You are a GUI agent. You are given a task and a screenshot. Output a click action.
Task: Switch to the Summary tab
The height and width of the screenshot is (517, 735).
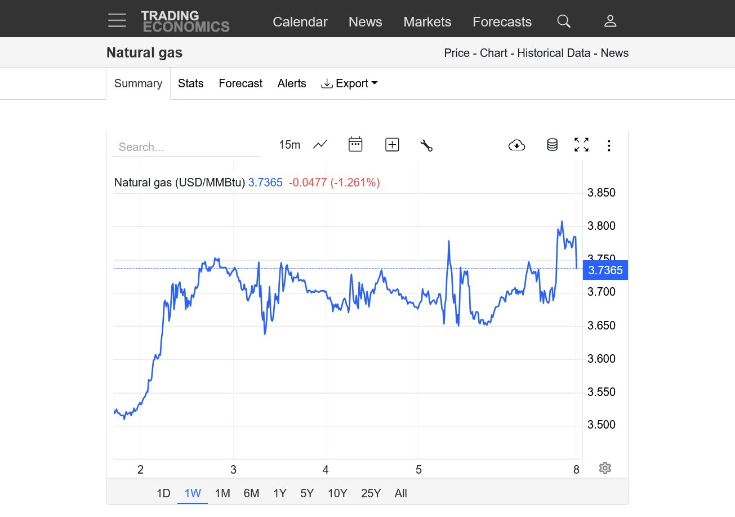(x=138, y=83)
